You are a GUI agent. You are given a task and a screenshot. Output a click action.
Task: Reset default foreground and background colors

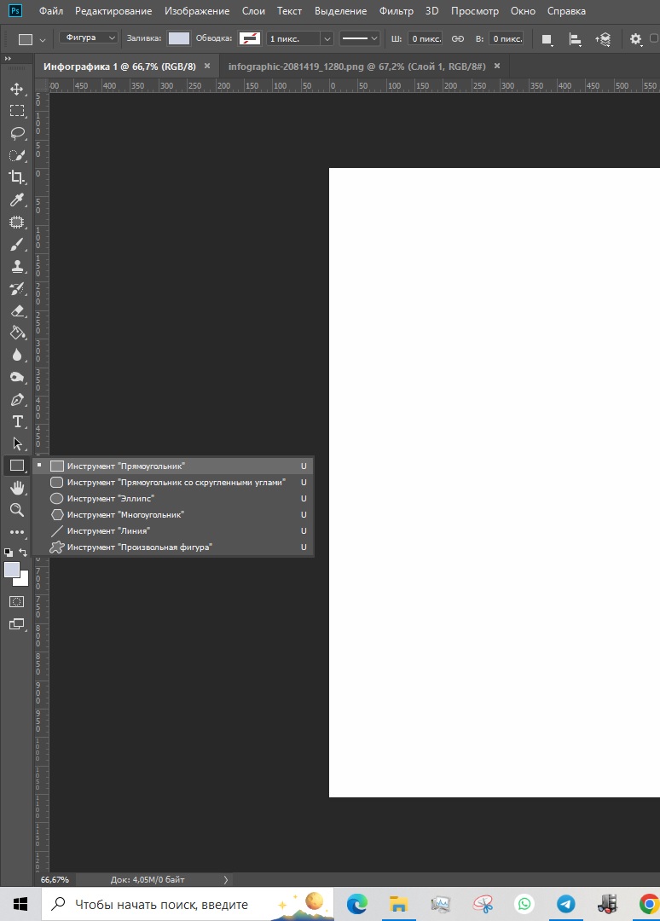point(9,553)
